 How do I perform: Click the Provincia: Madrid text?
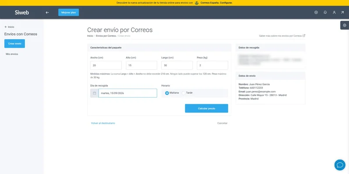click(x=248, y=99)
